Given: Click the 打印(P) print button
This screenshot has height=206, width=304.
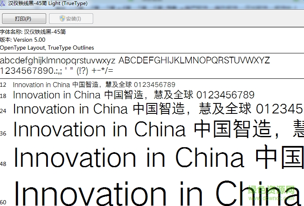Looking at the screenshot, I should [24, 19].
